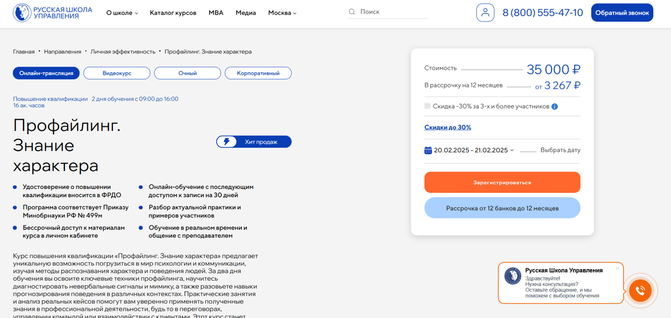Click the Russian School of Management logo
The width and height of the screenshot is (671, 318).
(53, 12)
